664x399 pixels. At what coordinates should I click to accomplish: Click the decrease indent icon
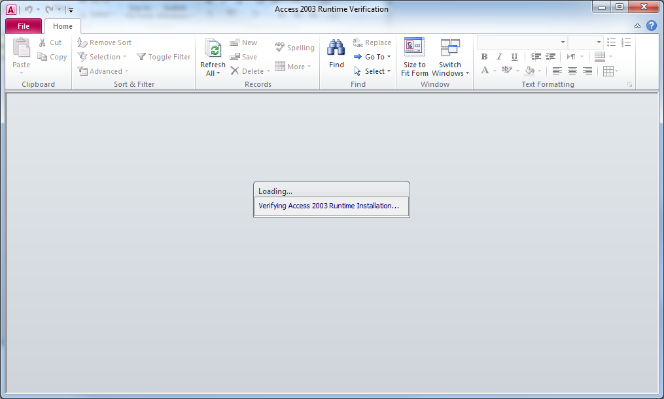(x=551, y=57)
